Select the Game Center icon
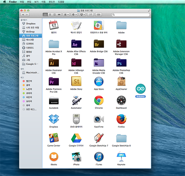Screen dimensions: 185x176 [54, 138]
